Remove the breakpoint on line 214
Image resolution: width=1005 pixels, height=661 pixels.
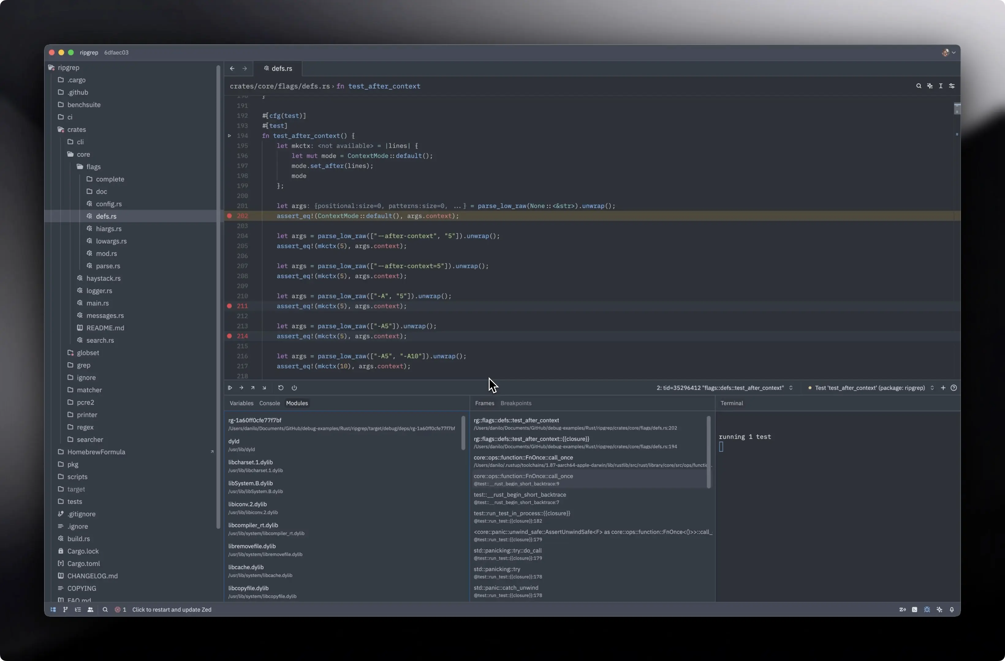coord(229,336)
